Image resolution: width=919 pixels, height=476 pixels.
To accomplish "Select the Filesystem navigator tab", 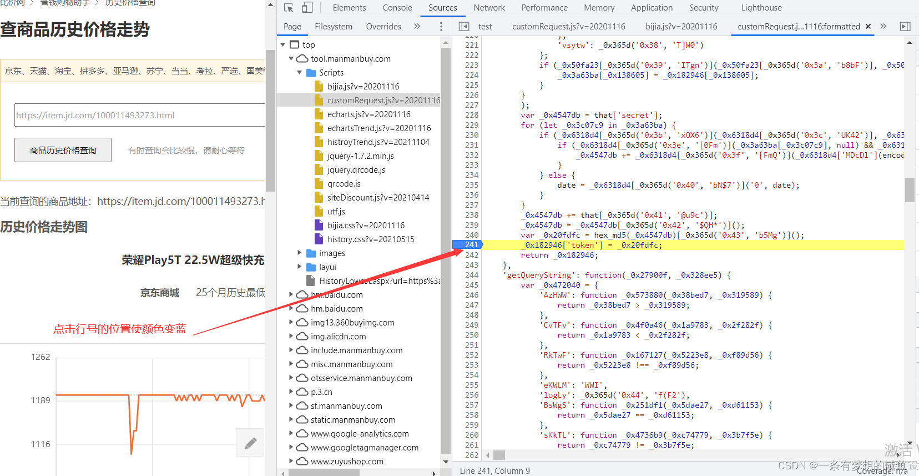I will click(x=334, y=26).
